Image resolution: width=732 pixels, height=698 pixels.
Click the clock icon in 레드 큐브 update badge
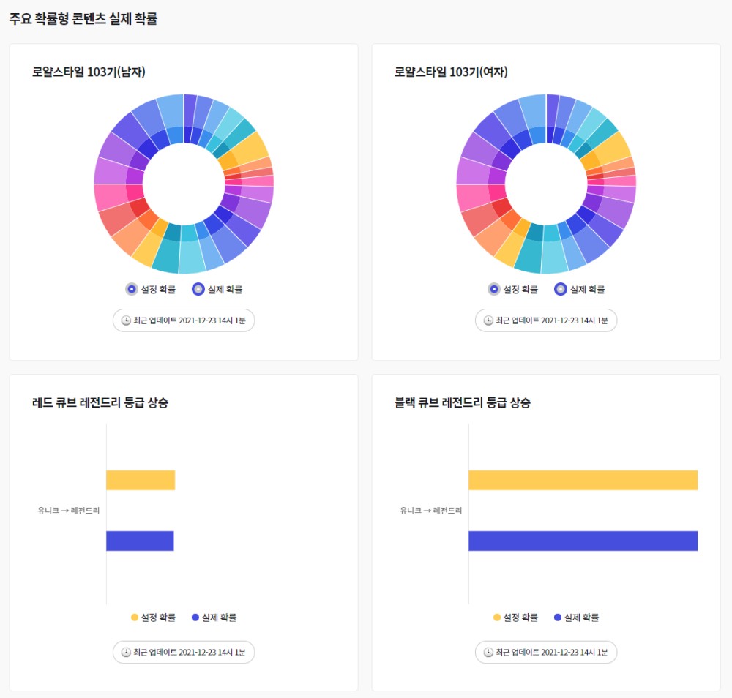(126, 652)
